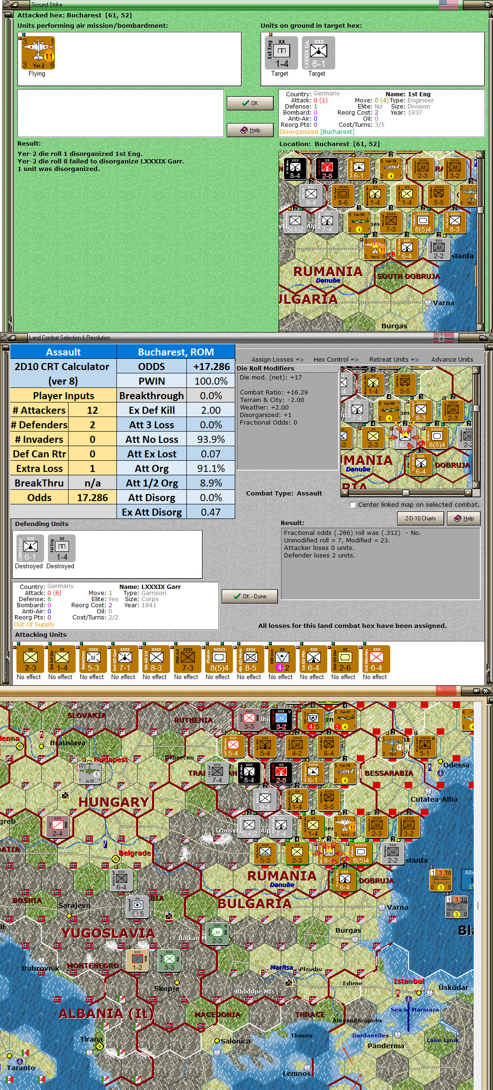Open Help in the Ground Strike window
The width and height of the screenshot is (493, 1090).
click(x=250, y=130)
